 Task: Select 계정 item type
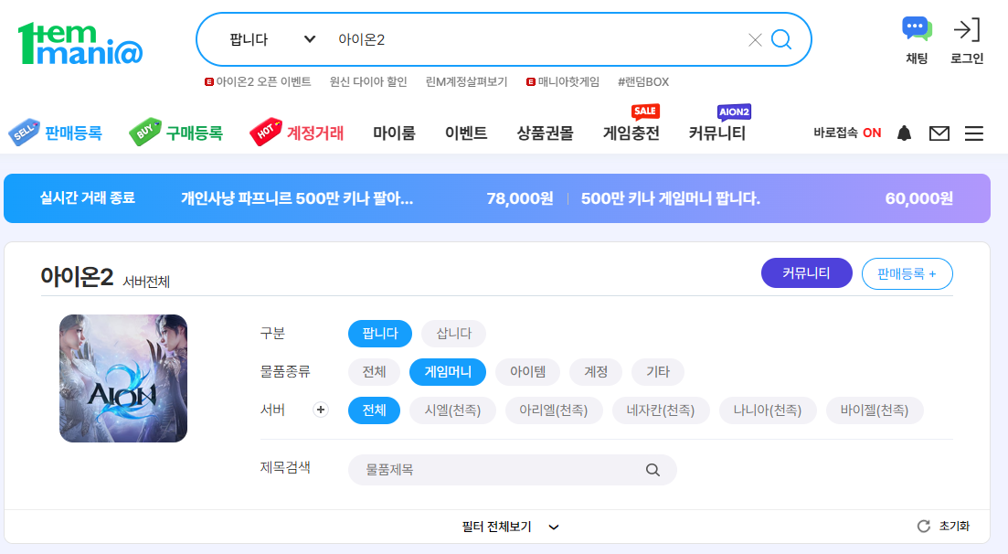tap(596, 372)
